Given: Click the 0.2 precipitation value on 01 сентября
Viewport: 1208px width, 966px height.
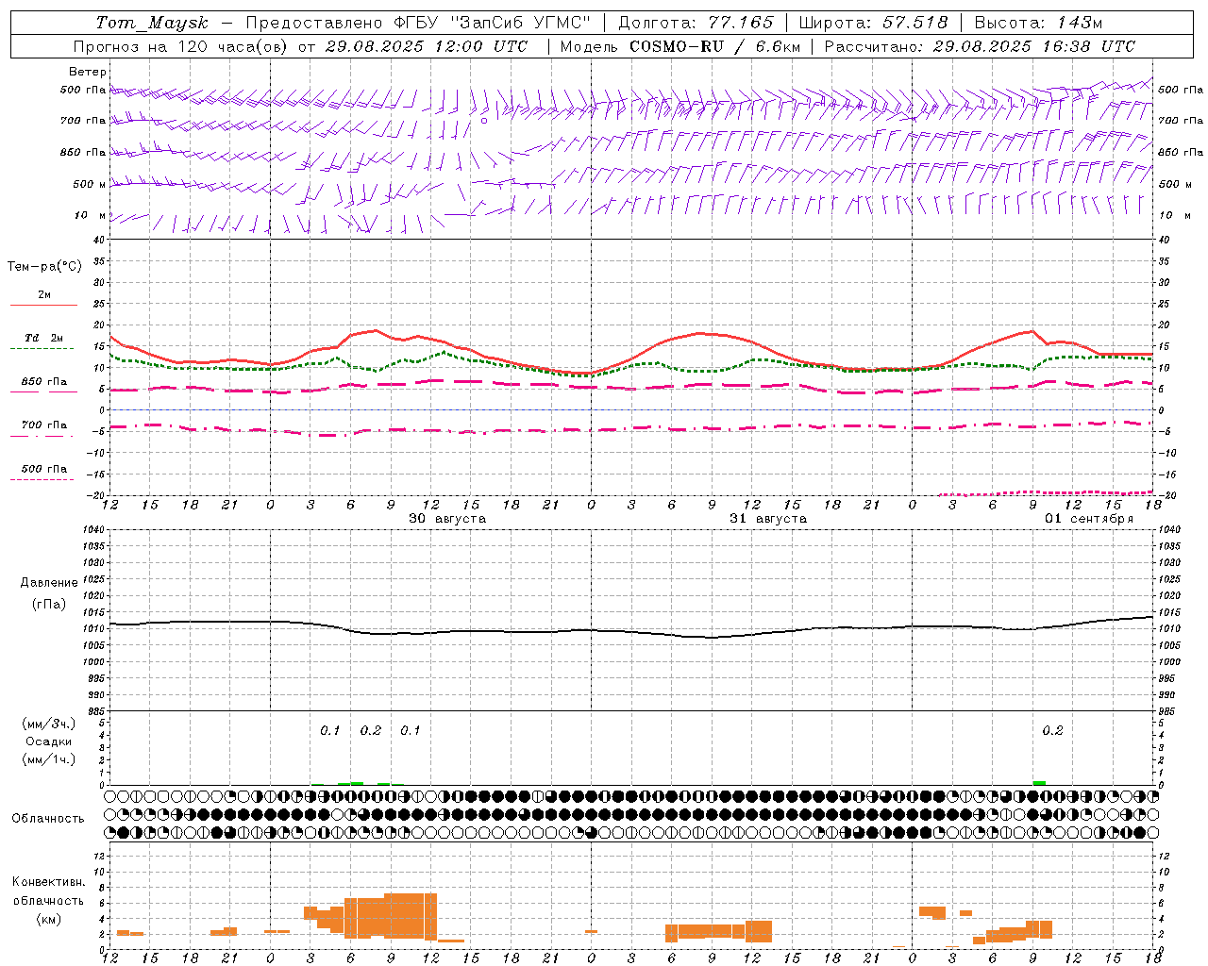Looking at the screenshot, I should tap(1052, 731).
